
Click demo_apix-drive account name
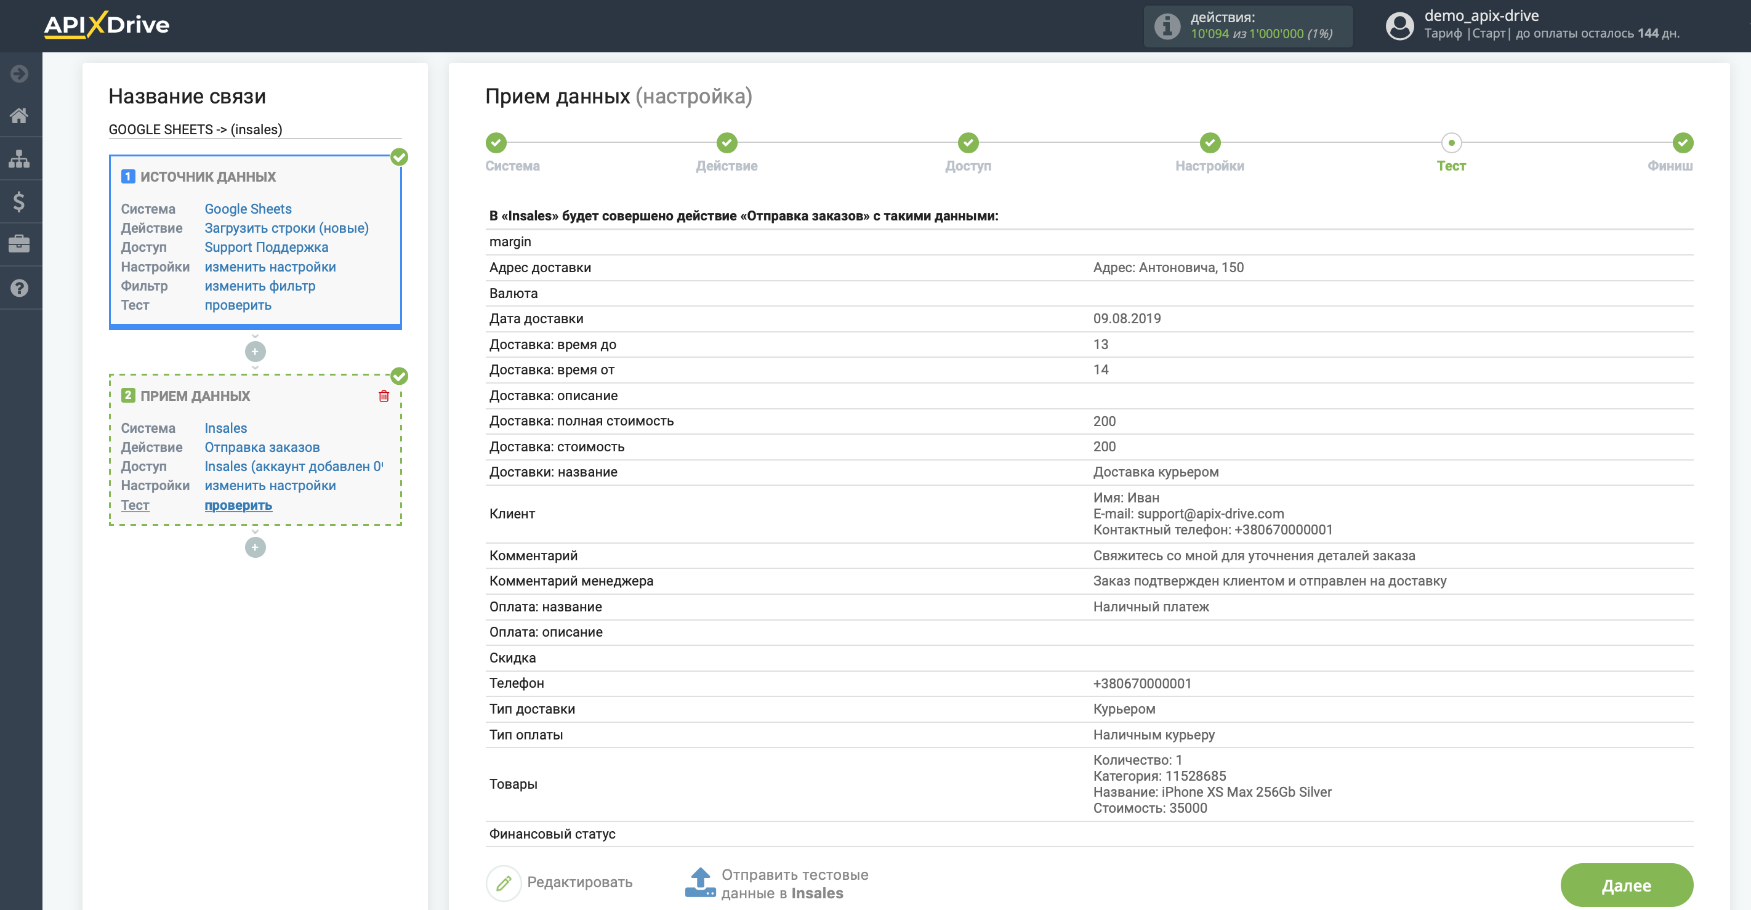point(1482,15)
